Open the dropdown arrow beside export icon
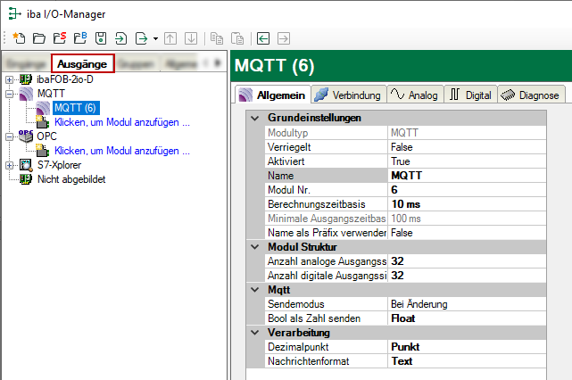The width and height of the screenshot is (572, 380). pyautogui.click(x=156, y=38)
